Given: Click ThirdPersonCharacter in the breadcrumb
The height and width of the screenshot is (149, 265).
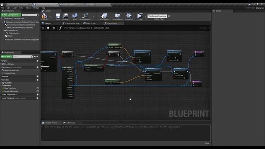Looking at the screenshot, I should 77,28.
